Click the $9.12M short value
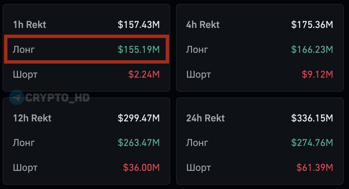The image size is (349, 189). [x=317, y=74]
